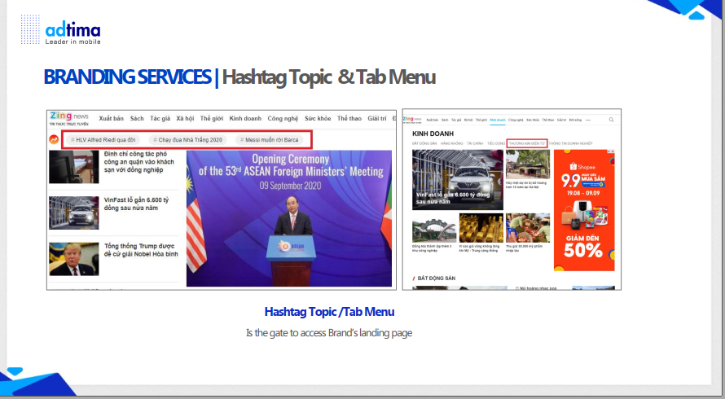The height and width of the screenshot is (399, 725).
Task: Open the 'Công nghệ' menu item
Action: pyautogui.click(x=283, y=118)
